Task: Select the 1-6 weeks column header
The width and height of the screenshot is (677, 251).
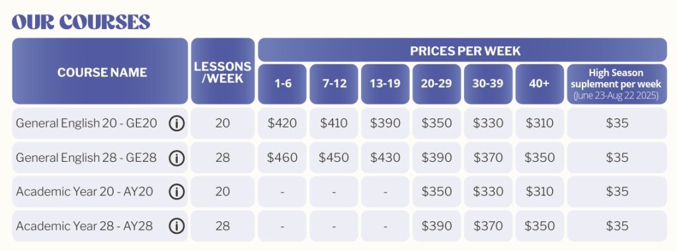Action: 282,84
